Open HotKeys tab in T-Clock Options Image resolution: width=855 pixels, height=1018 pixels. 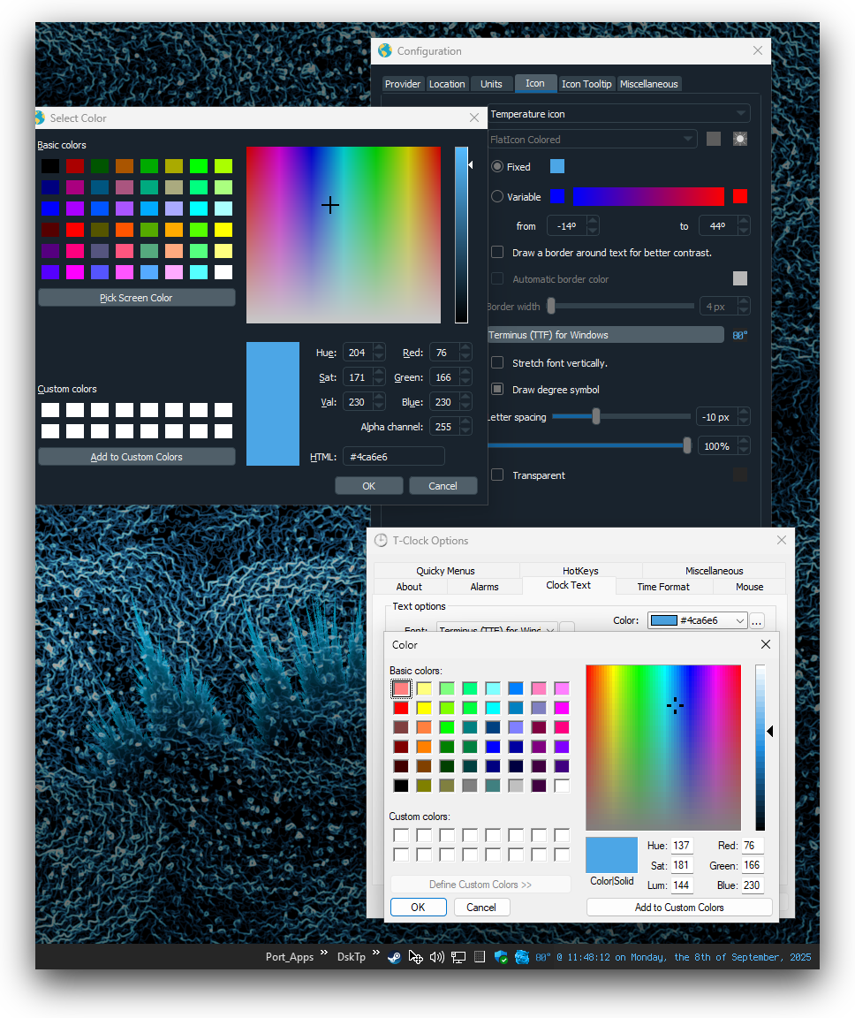(580, 571)
